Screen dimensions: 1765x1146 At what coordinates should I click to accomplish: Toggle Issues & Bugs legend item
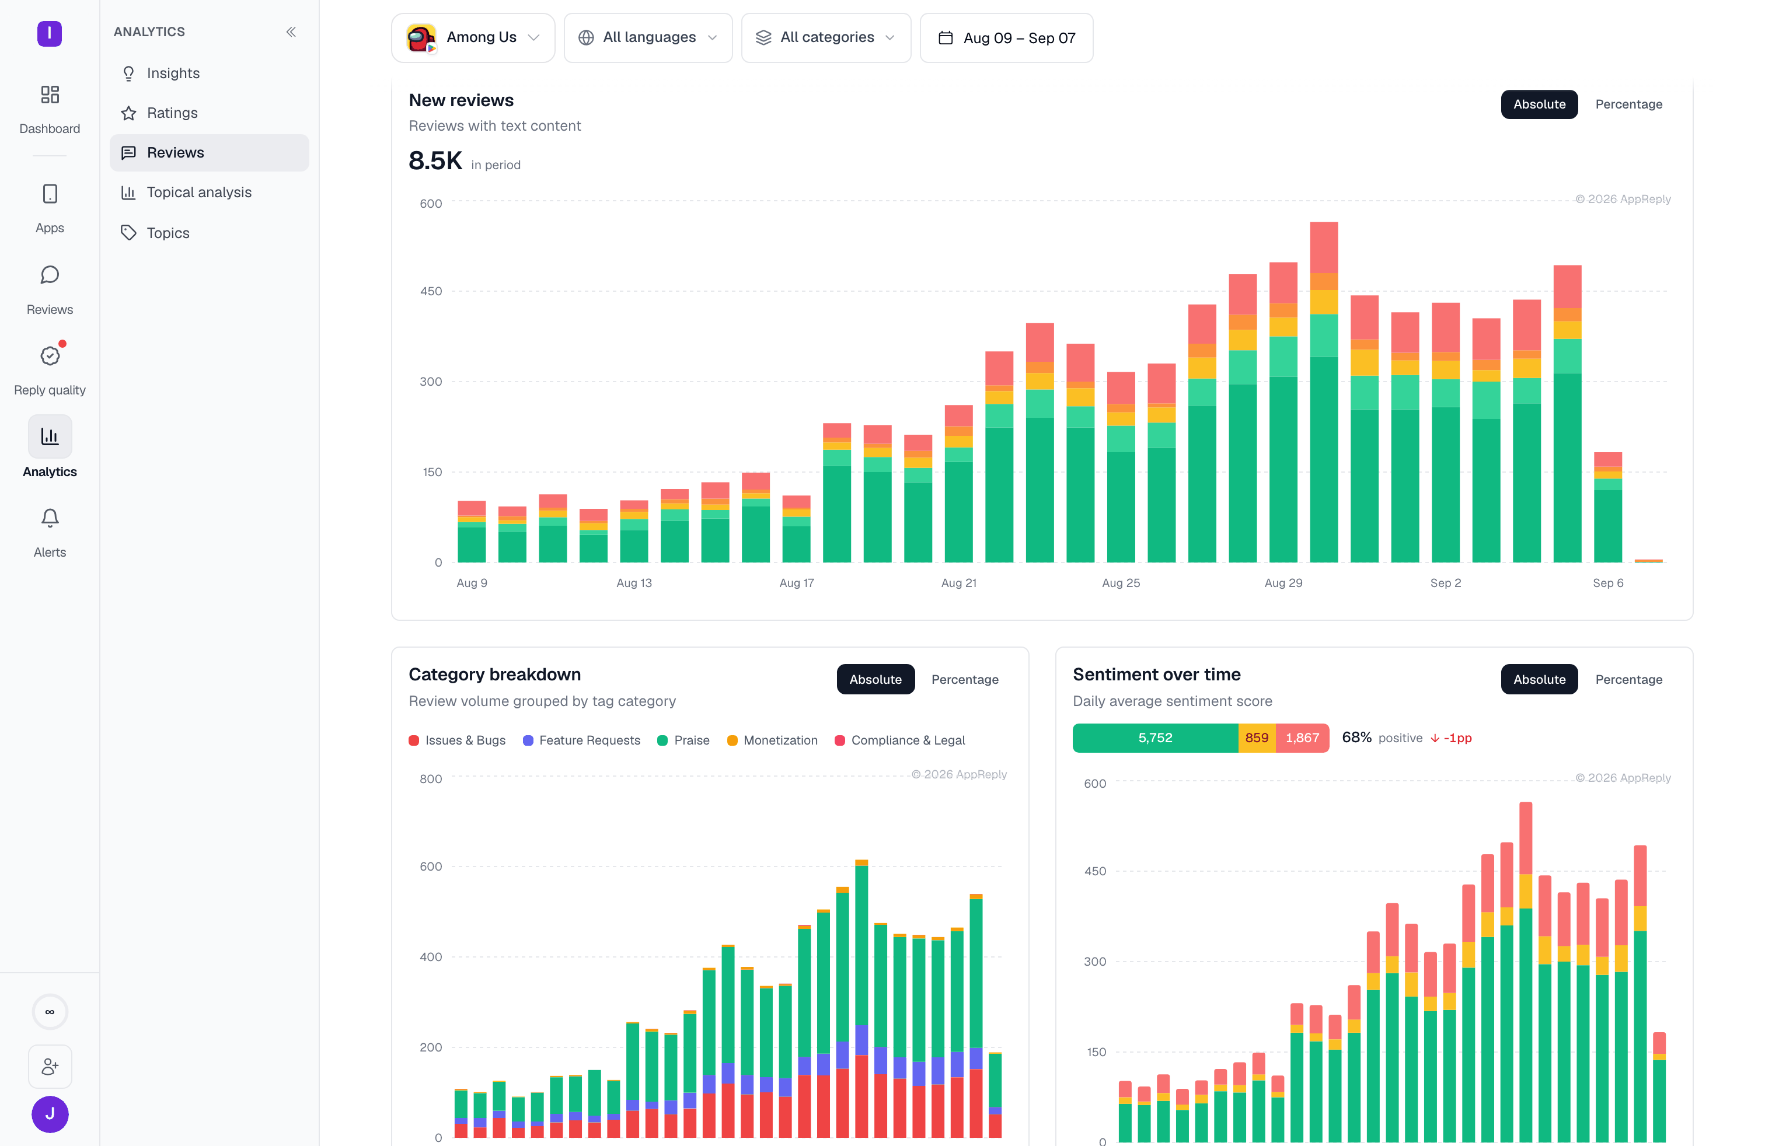(457, 740)
